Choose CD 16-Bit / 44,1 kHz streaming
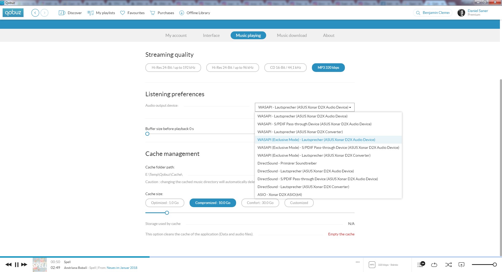The height and width of the screenshot is (272, 502). click(285, 67)
